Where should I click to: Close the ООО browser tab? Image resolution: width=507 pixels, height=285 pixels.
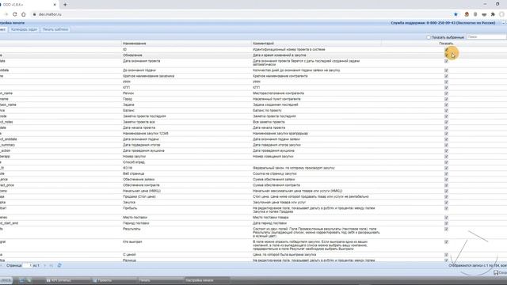coord(55,5)
